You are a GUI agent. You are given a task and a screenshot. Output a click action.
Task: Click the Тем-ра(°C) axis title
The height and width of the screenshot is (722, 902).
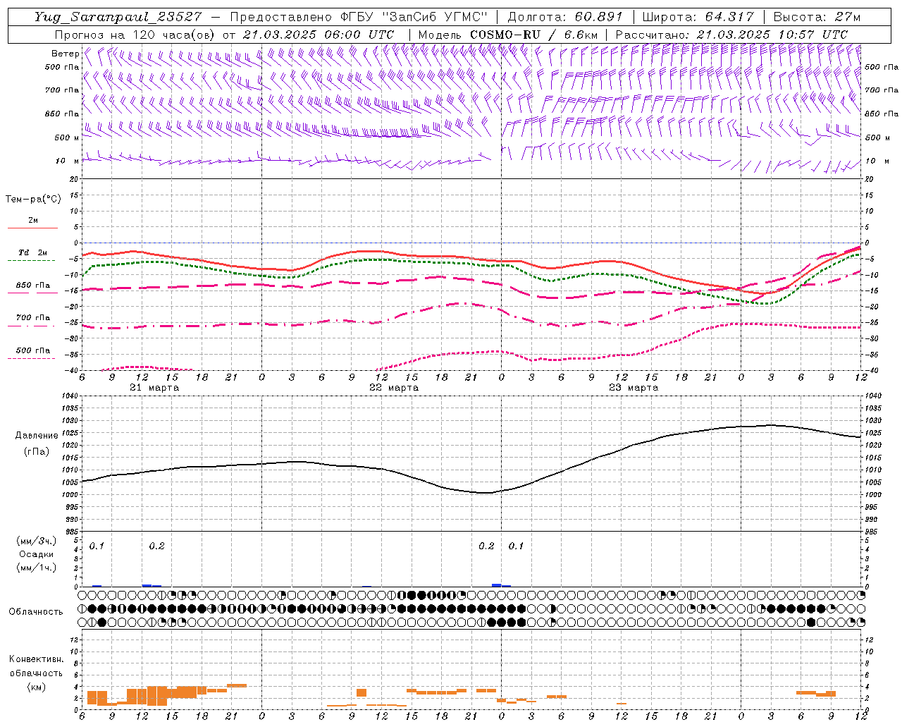[33, 200]
